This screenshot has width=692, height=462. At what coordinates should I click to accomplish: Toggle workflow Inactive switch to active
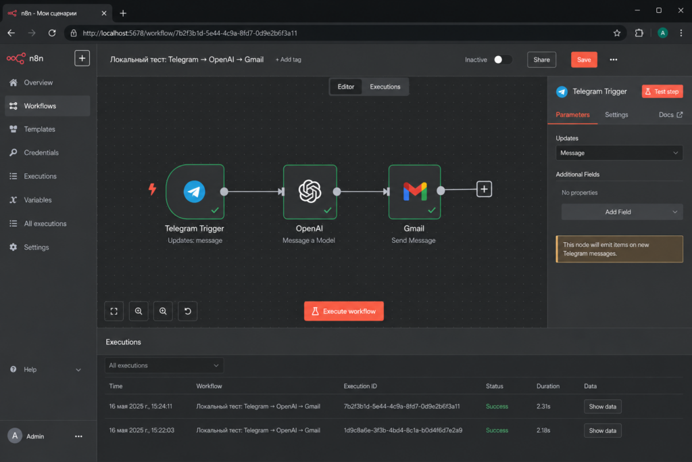point(503,60)
